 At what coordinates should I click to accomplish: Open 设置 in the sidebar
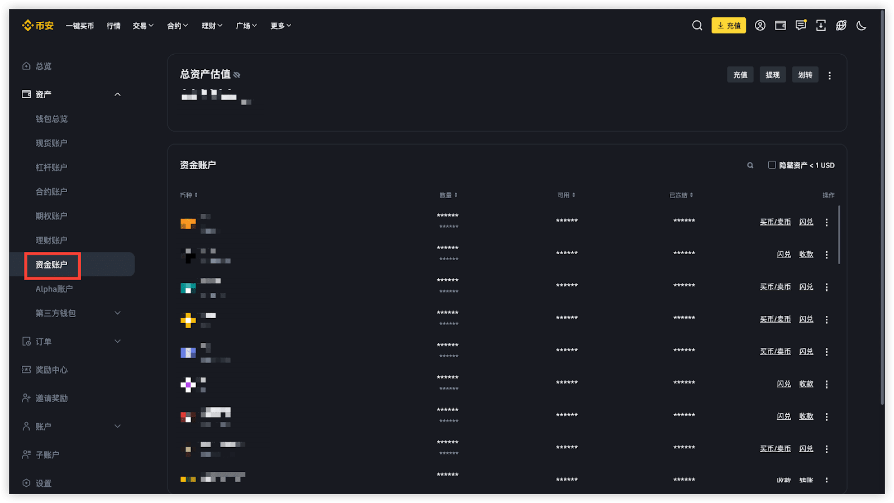44,483
